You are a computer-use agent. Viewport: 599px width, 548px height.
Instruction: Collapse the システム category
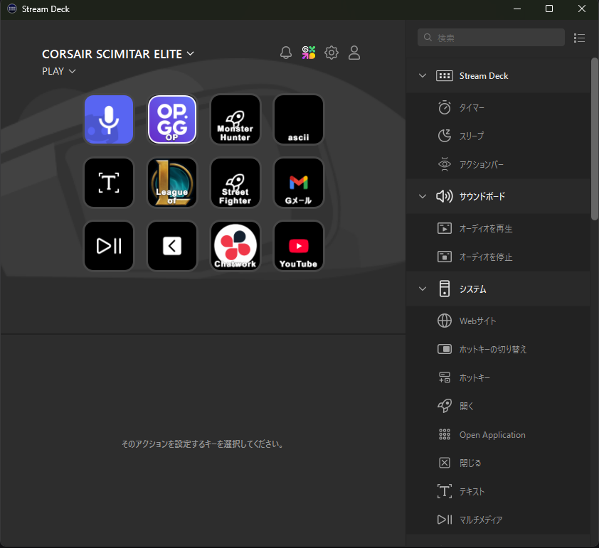point(422,289)
